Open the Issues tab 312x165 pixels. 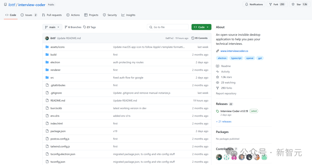coord(29,15)
